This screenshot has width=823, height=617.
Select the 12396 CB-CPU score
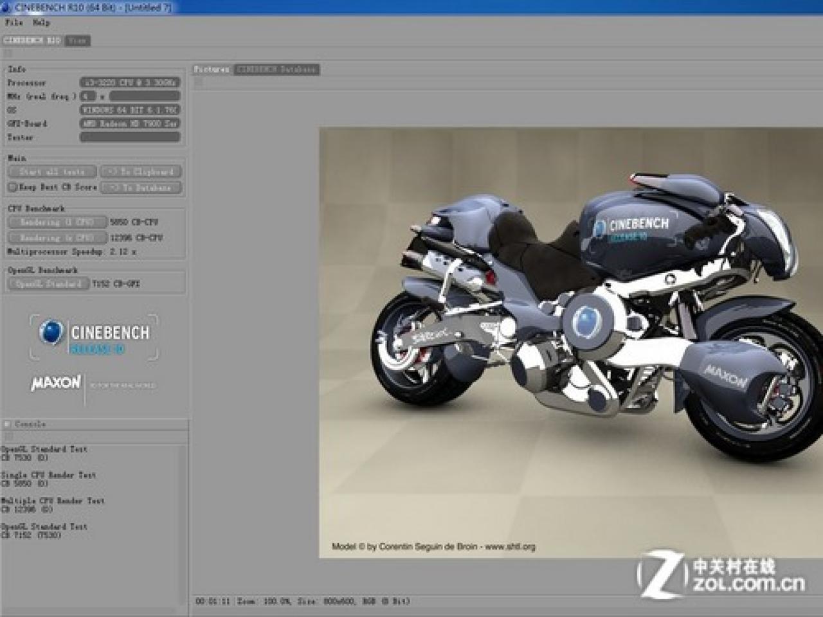click(136, 238)
